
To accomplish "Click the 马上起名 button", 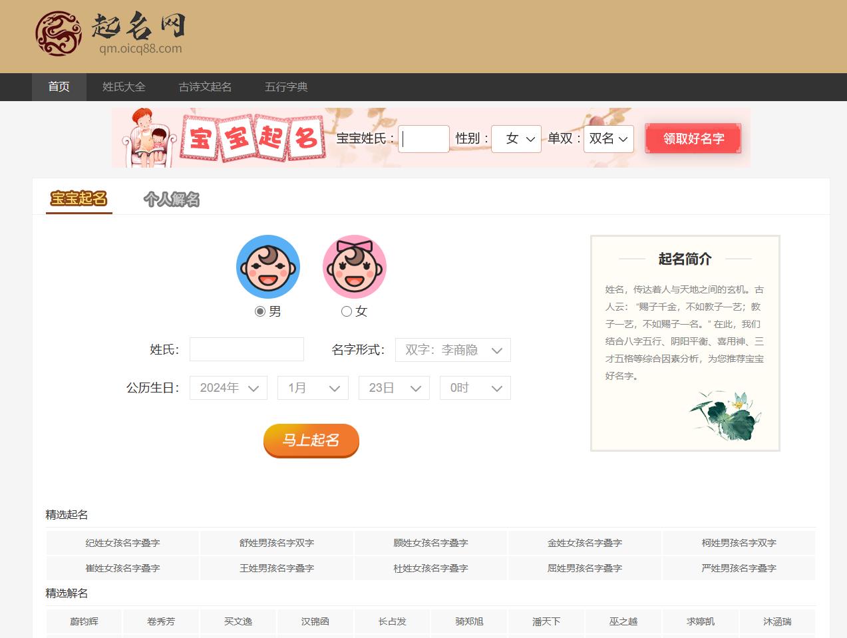I will tap(311, 440).
